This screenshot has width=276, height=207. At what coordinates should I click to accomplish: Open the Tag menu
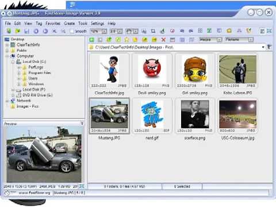(x=39, y=24)
